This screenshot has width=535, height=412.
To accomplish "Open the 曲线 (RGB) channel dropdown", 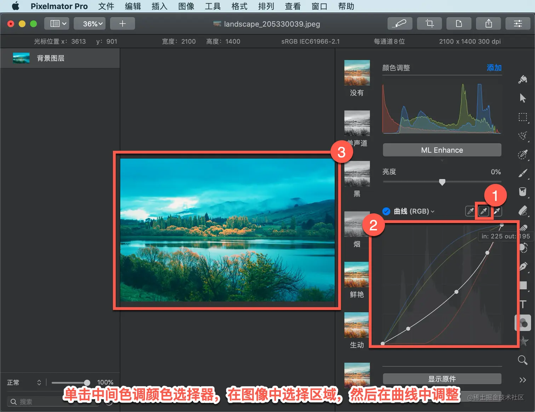I will (414, 211).
